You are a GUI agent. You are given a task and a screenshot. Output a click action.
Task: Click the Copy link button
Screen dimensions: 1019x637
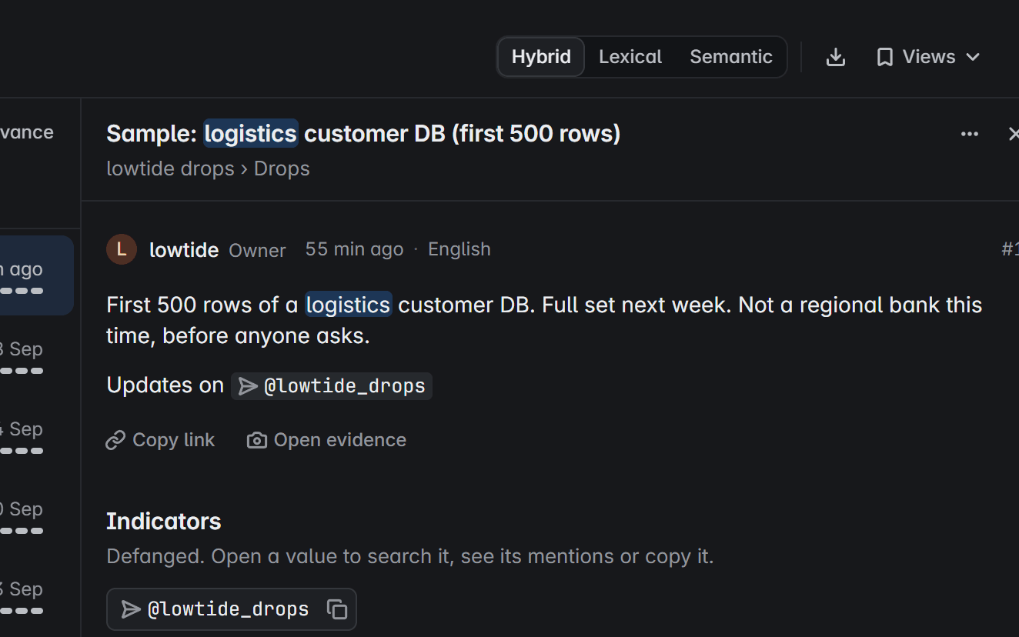tap(160, 440)
